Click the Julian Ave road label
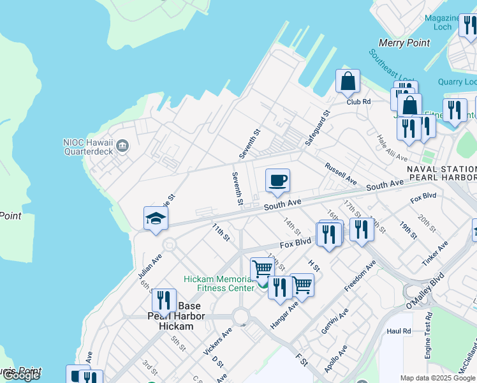Image resolution: width=477 pixels, height=383 pixels. click(x=150, y=266)
